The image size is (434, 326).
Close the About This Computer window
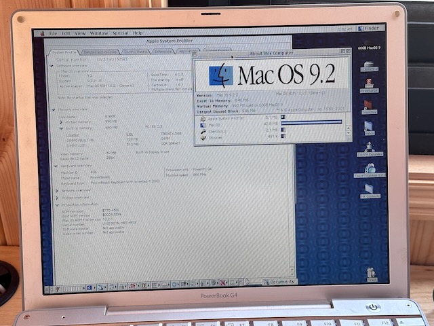pos(195,54)
